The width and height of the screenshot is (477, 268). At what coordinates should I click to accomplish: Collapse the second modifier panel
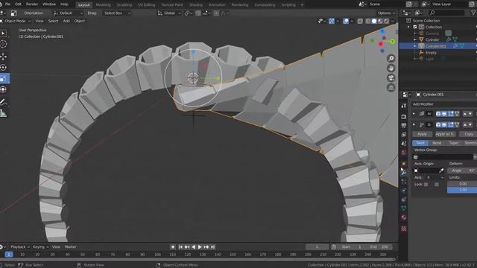(414, 124)
